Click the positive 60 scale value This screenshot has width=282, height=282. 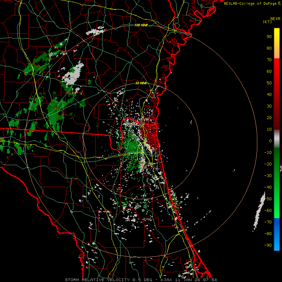click(269, 71)
